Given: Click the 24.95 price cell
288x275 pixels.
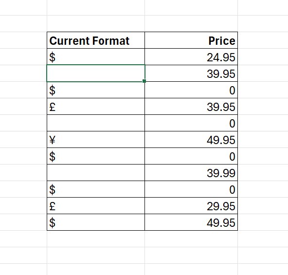Looking at the screenshot, I should (x=191, y=57).
